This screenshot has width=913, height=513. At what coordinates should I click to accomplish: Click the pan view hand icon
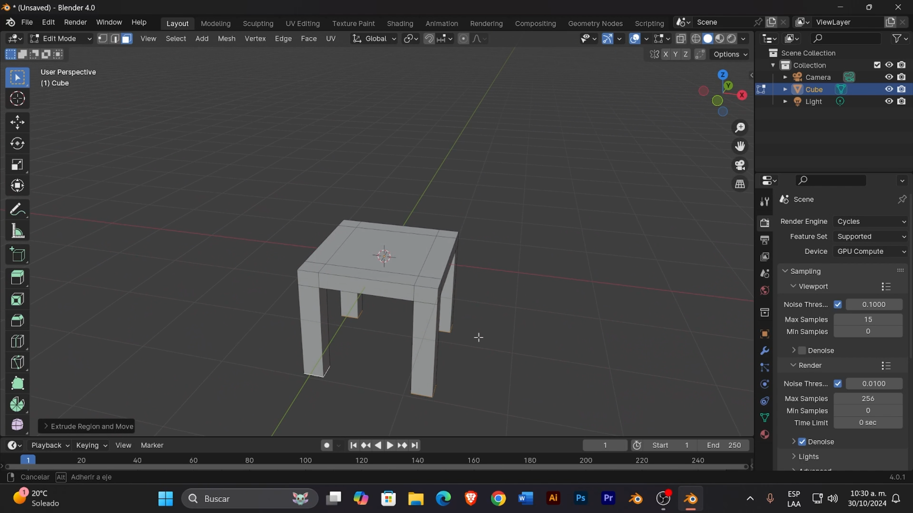740,146
